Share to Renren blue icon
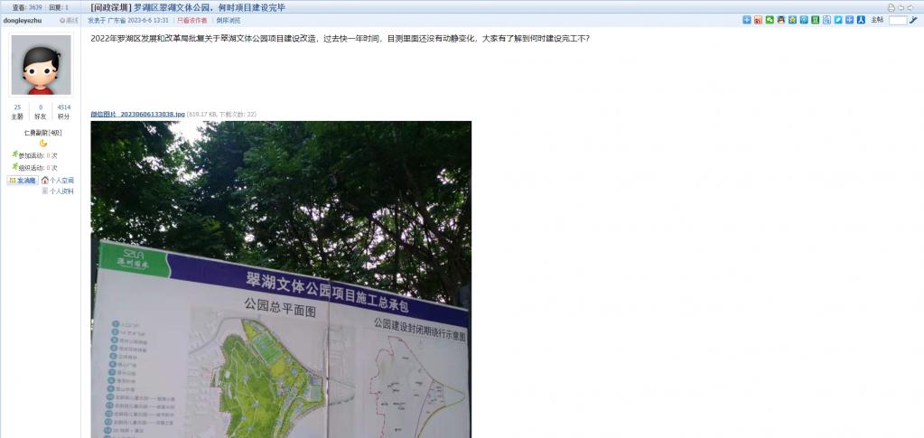Viewport: 924px width, 438px height. click(x=861, y=20)
